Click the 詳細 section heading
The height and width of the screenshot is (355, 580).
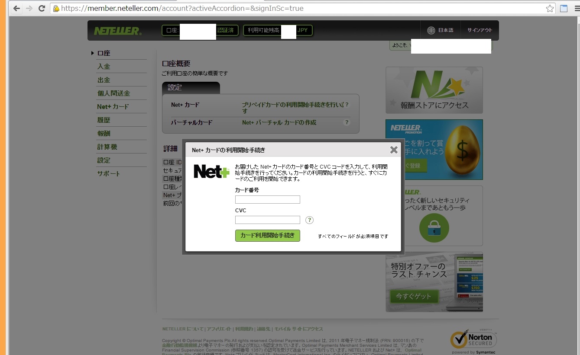170,149
